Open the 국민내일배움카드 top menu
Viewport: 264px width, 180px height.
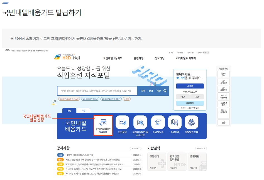113,58
